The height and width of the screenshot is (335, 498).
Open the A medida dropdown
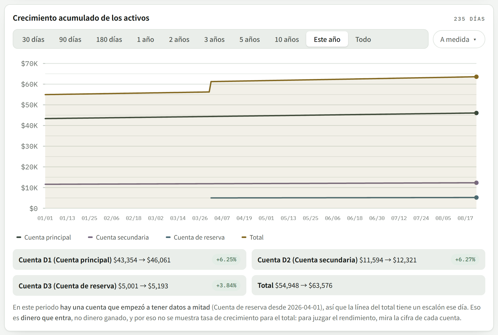tap(459, 39)
